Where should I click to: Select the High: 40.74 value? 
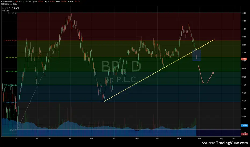coord(50,1)
